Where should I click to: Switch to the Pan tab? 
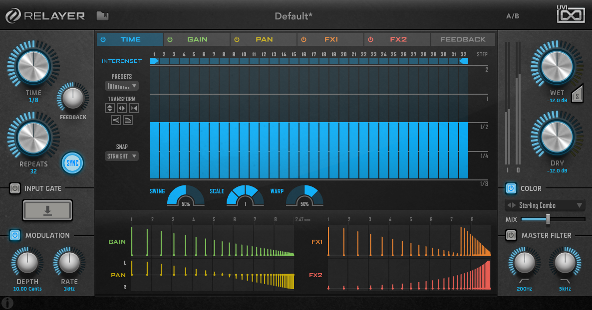coord(264,39)
